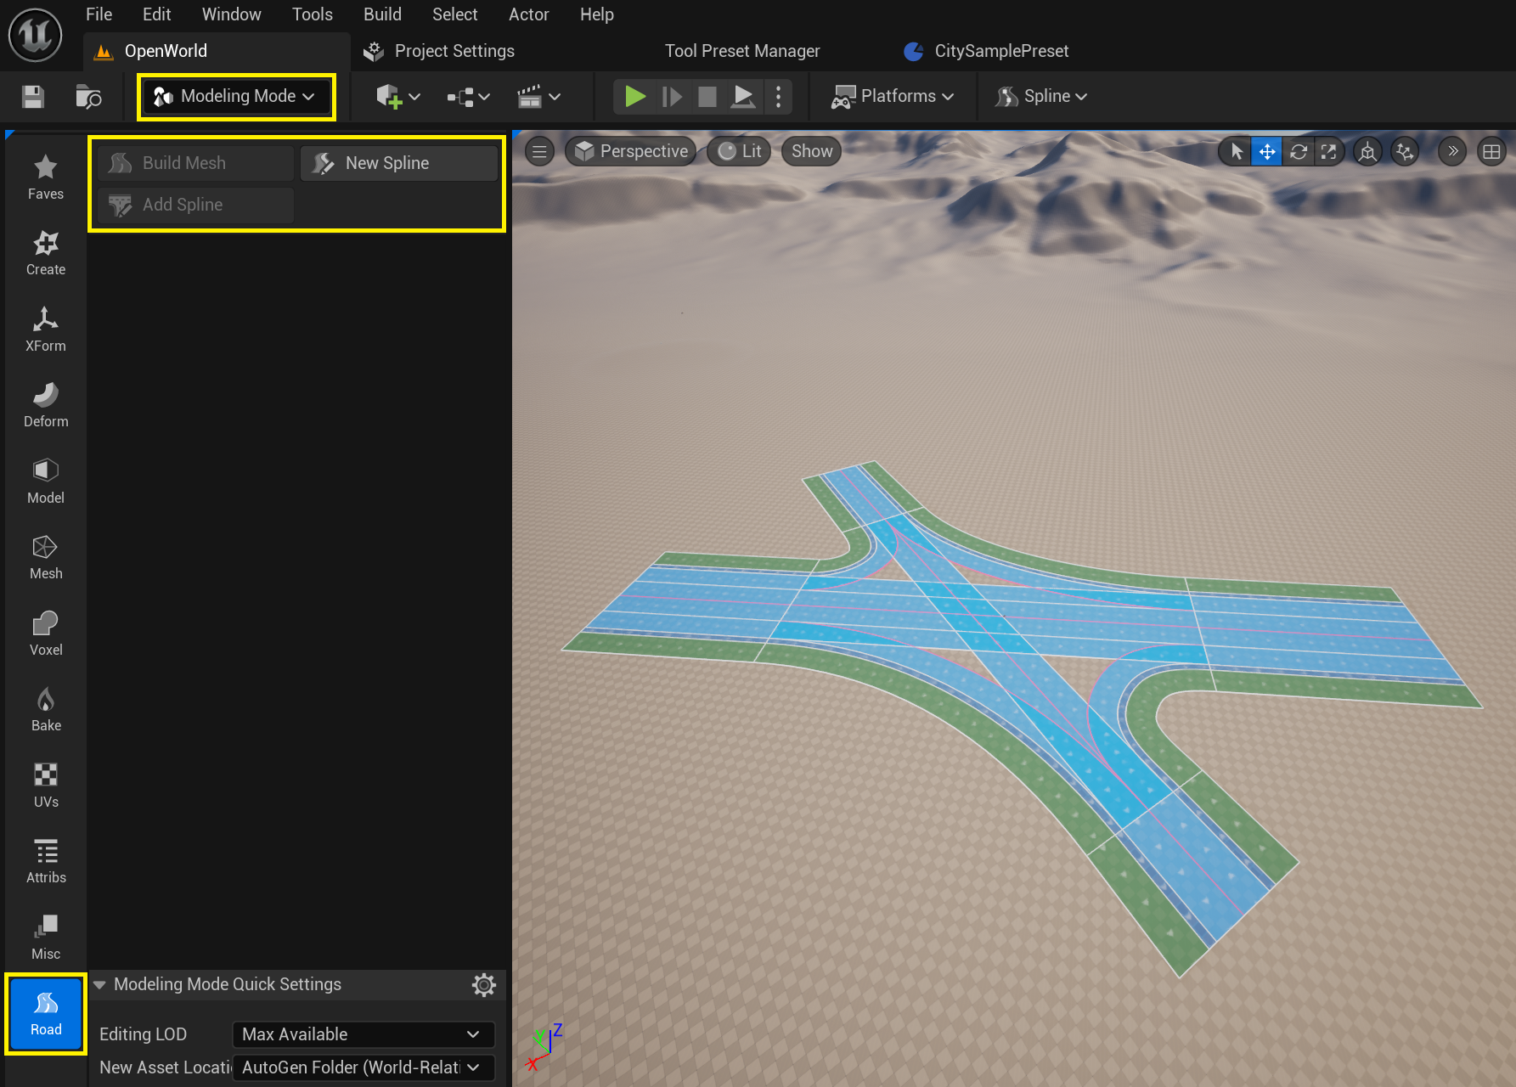Open the New Asset Location dropdown
This screenshot has height=1087, width=1516.
pos(364,1067)
